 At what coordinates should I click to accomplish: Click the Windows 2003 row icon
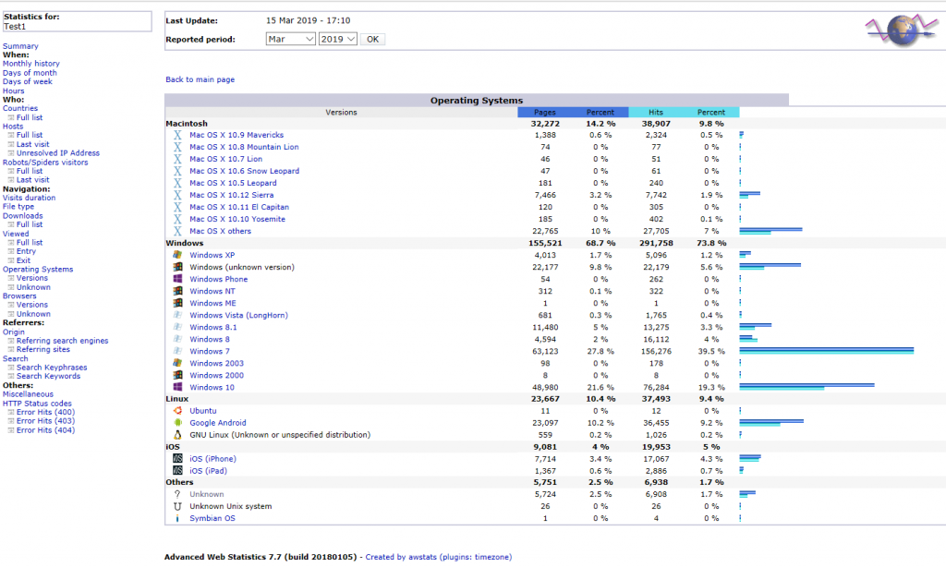coord(177,363)
